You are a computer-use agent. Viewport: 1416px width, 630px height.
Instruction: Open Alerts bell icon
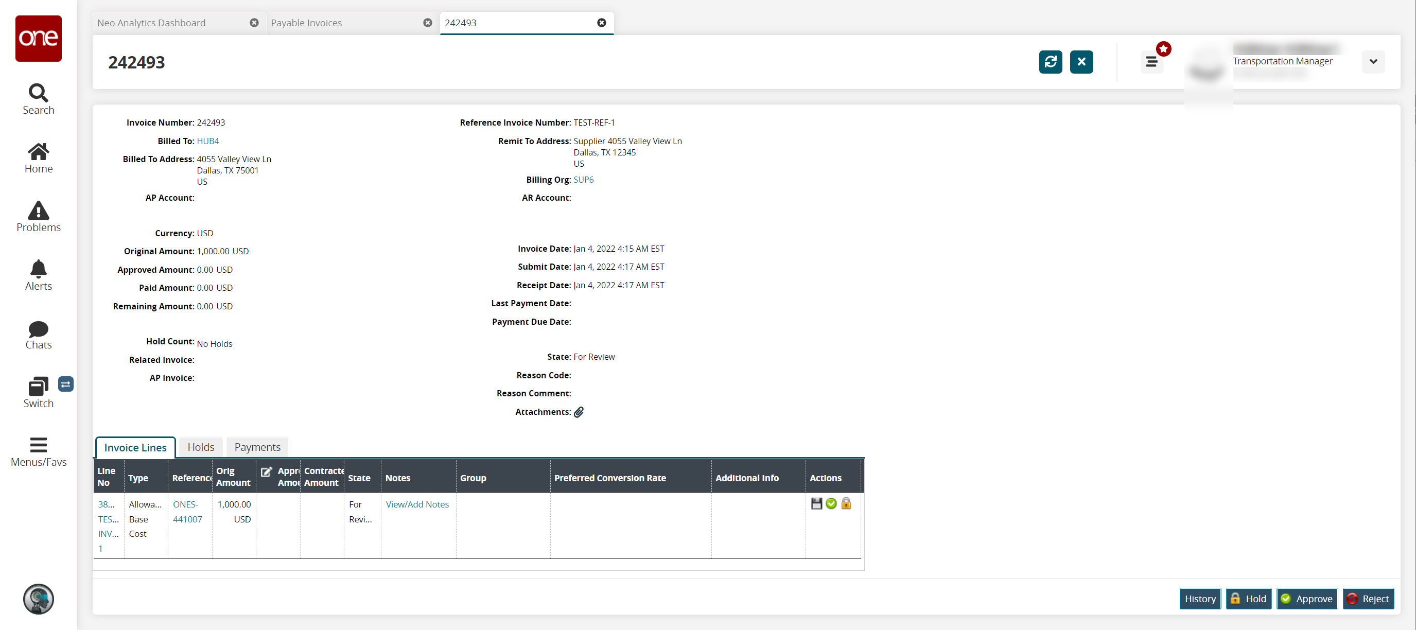(x=39, y=275)
